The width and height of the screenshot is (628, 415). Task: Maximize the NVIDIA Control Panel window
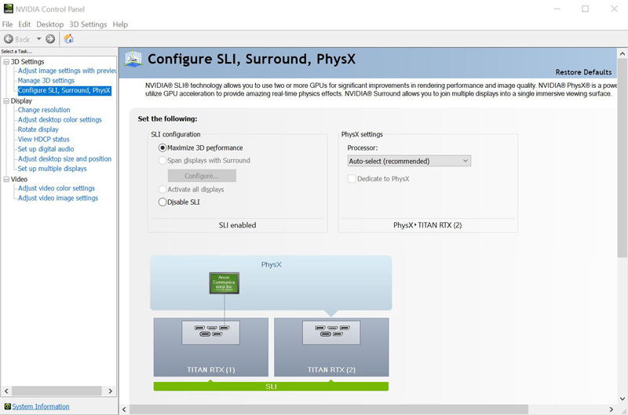(585, 9)
